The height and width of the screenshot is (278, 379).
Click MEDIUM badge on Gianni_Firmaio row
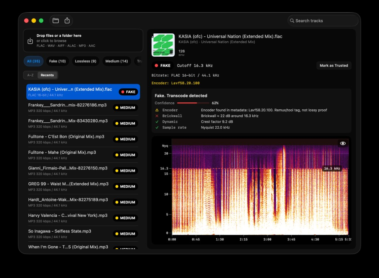125,171
